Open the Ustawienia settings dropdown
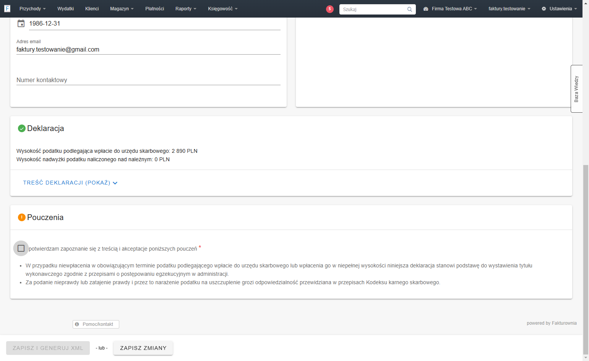The height and width of the screenshot is (361, 589). 559,9
